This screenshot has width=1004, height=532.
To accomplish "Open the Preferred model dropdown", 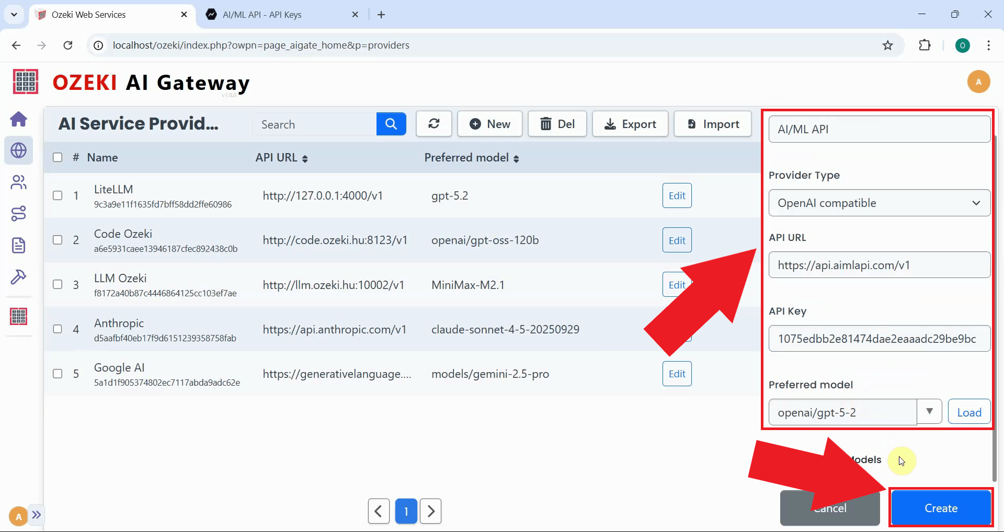I will point(930,411).
